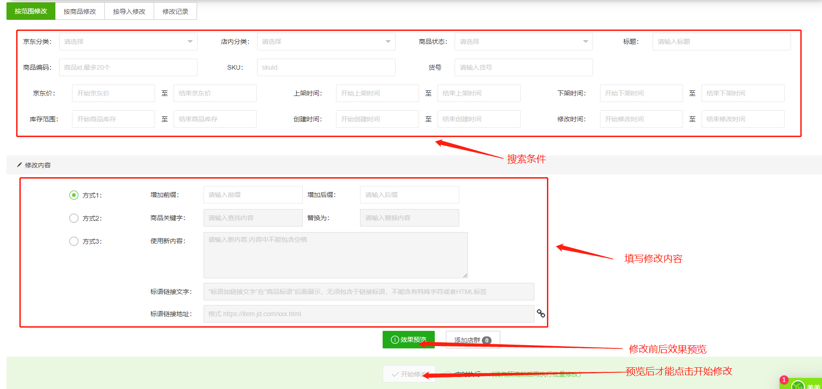Switch to the 按导入修改 tab
The image size is (822, 389).
click(129, 12)
